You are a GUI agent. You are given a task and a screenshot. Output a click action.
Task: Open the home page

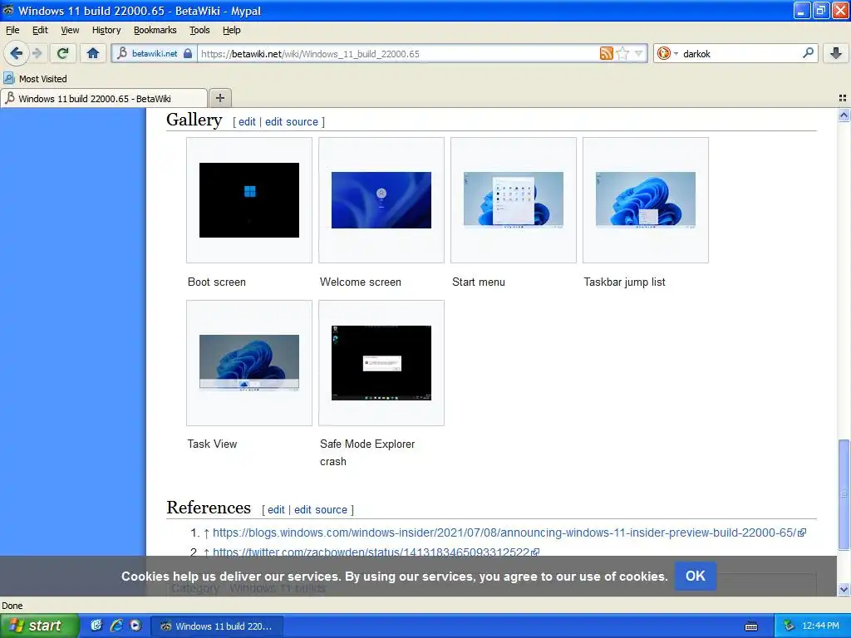(x=93, y=53)
